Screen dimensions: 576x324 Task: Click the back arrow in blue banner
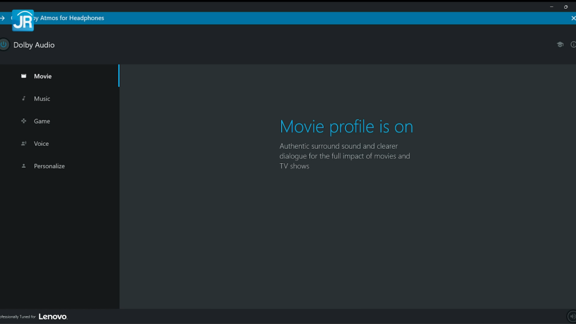[x=3, y=18]
